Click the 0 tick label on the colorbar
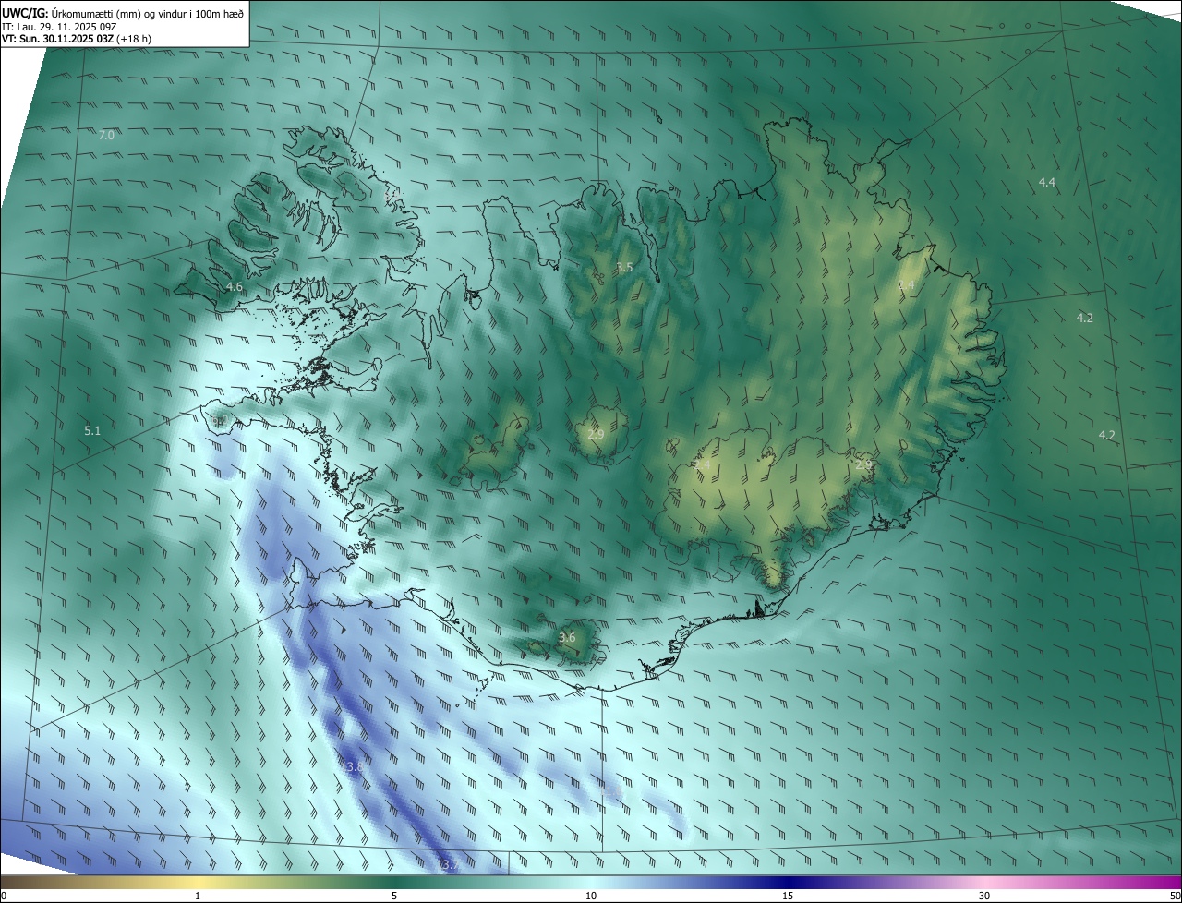1182x903 pixels. click(x=4, y=896)
